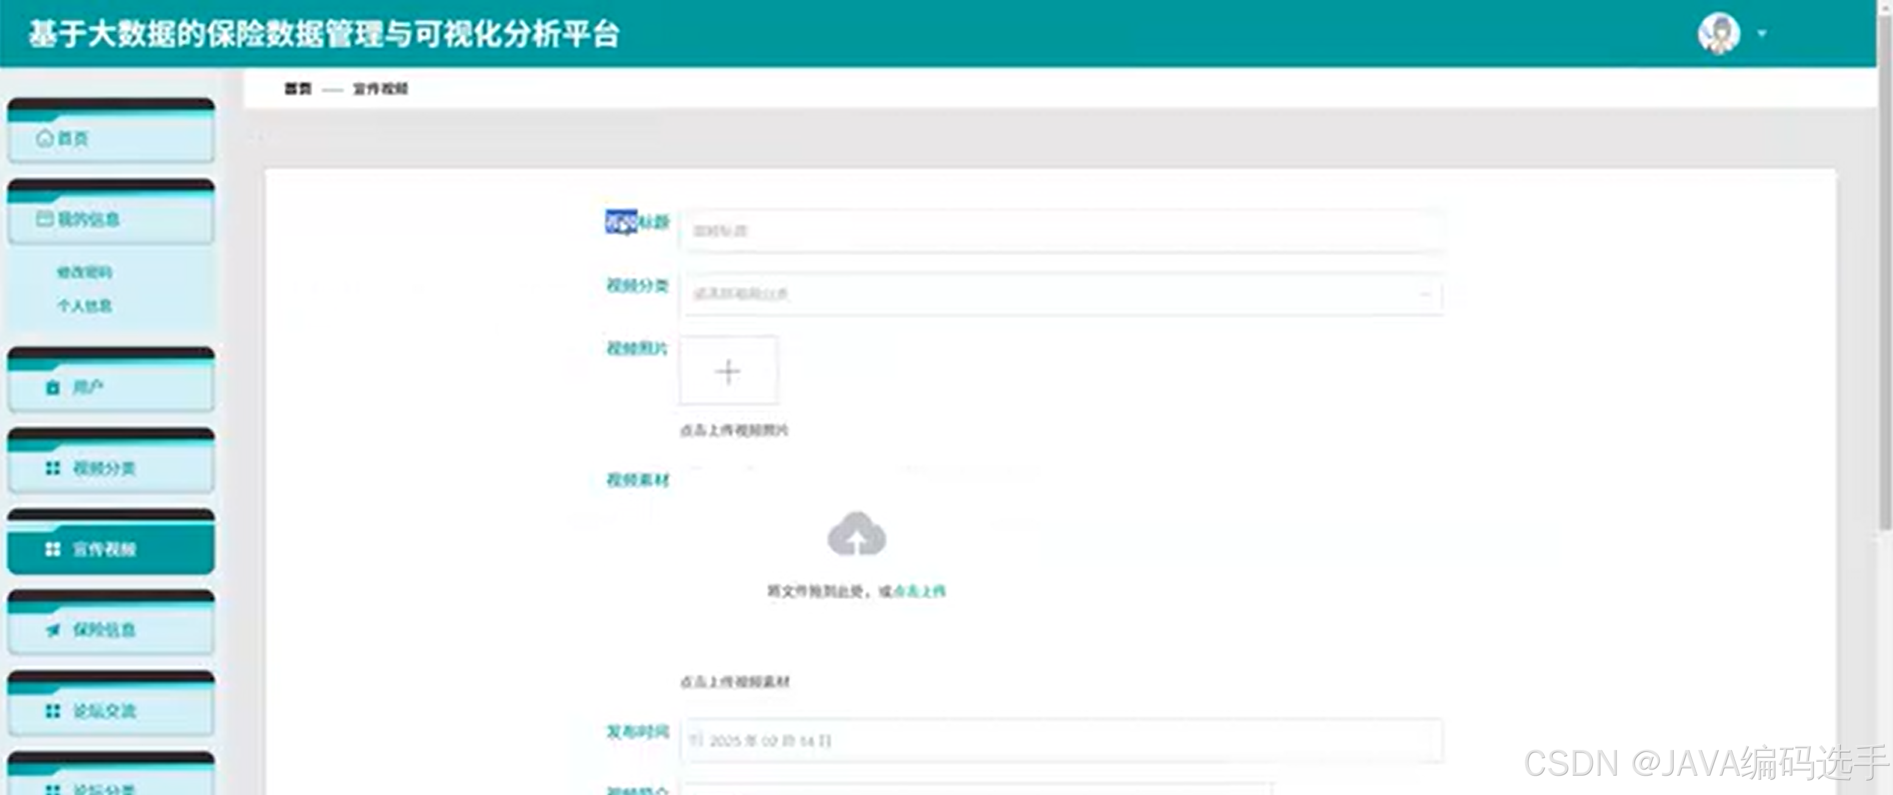The height and width of the screenshot is (795, 1893).
Task: Switch to the 修改密码 menu item
Action: pyautogui.click(x=85, y=272)
